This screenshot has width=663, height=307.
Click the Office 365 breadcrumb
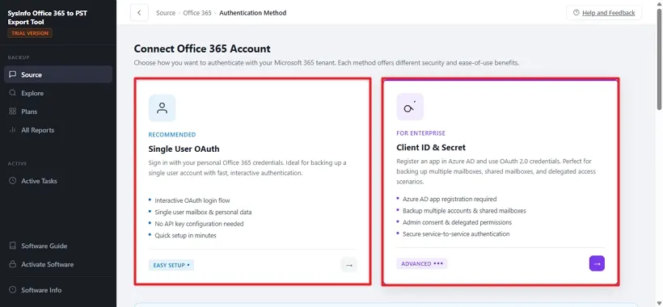pos(197,13)
